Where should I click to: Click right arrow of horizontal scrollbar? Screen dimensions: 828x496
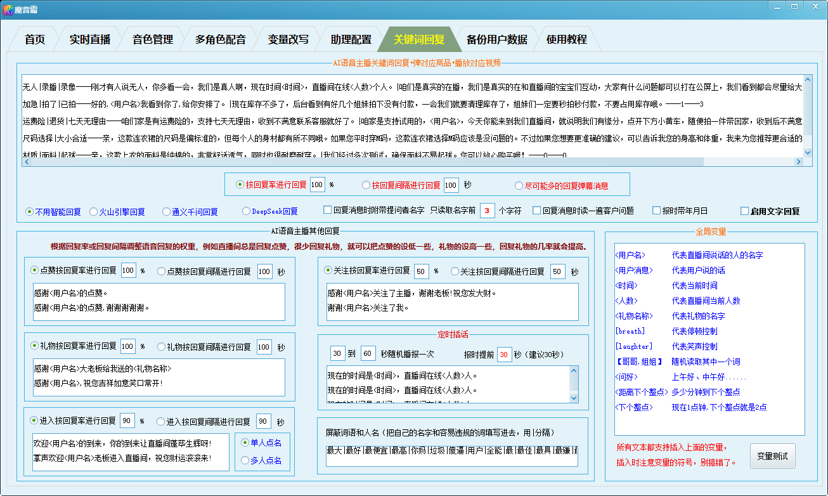[798, 162]
